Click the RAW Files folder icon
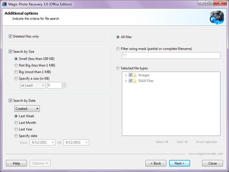This screenshot has width=229, height=172. tap(135, 81)
